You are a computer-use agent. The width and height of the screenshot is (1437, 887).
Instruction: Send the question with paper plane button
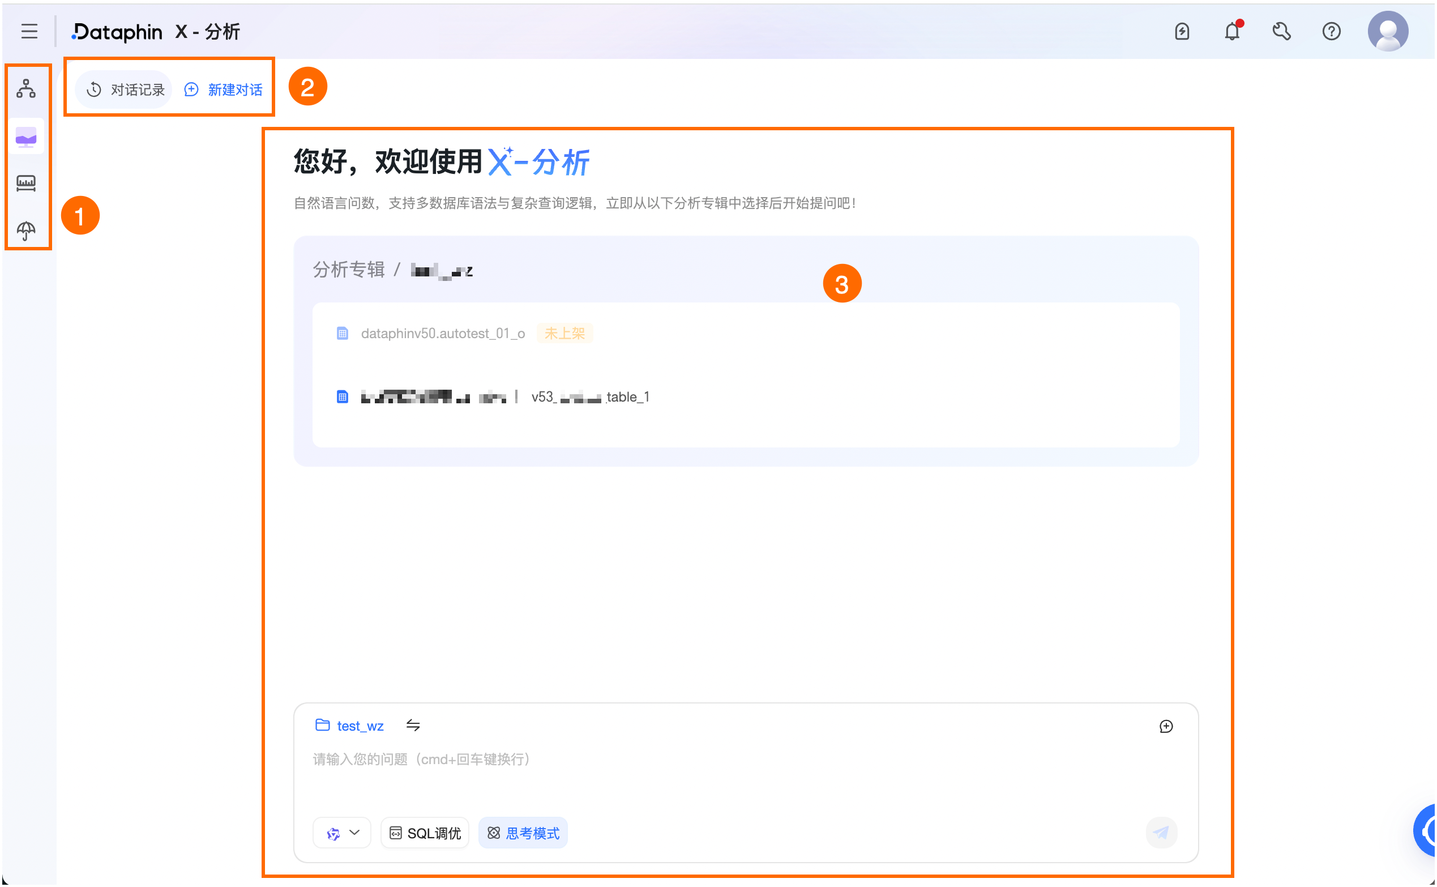(x=1161, y=833)
